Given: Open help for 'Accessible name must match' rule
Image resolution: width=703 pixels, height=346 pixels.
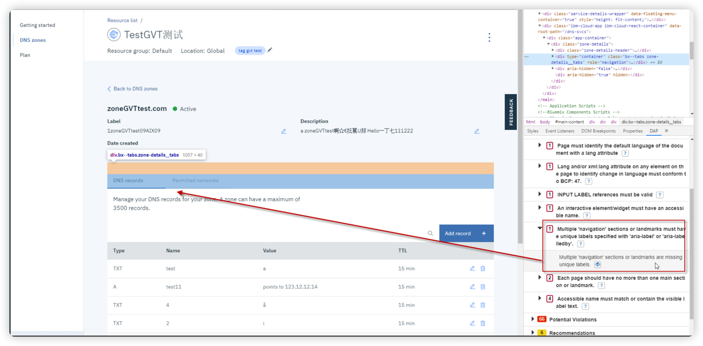Looking at the screenshot, I should click(x=585, y=306).
